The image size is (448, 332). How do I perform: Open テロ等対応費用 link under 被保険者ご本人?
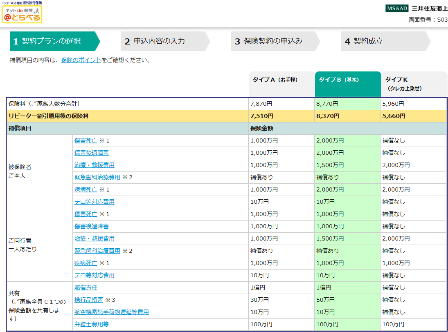tap(94, 202)
